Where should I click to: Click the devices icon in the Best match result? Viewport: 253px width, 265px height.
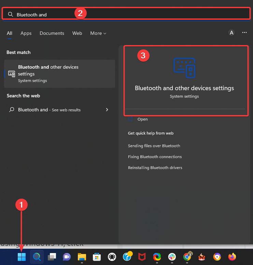coord(12,74)
